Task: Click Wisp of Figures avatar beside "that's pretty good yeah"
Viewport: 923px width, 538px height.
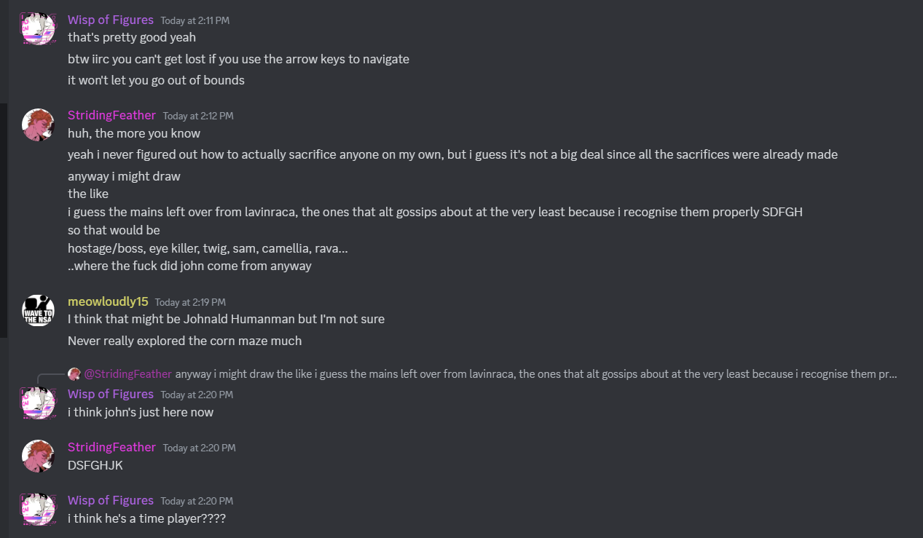Action: pos(38,29)
